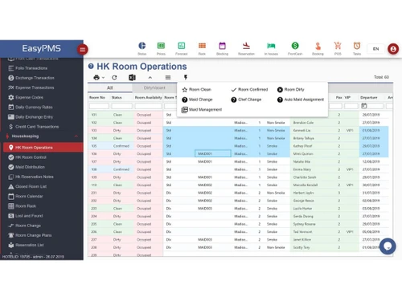
Task: Open the chat bubble widget
Action: pos(388,246)
